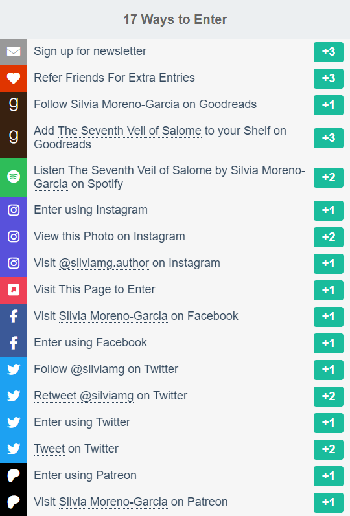Click the envelope icon for newsletter signup
The width and height of the screenshot is (350, 516).
point(14,52)
